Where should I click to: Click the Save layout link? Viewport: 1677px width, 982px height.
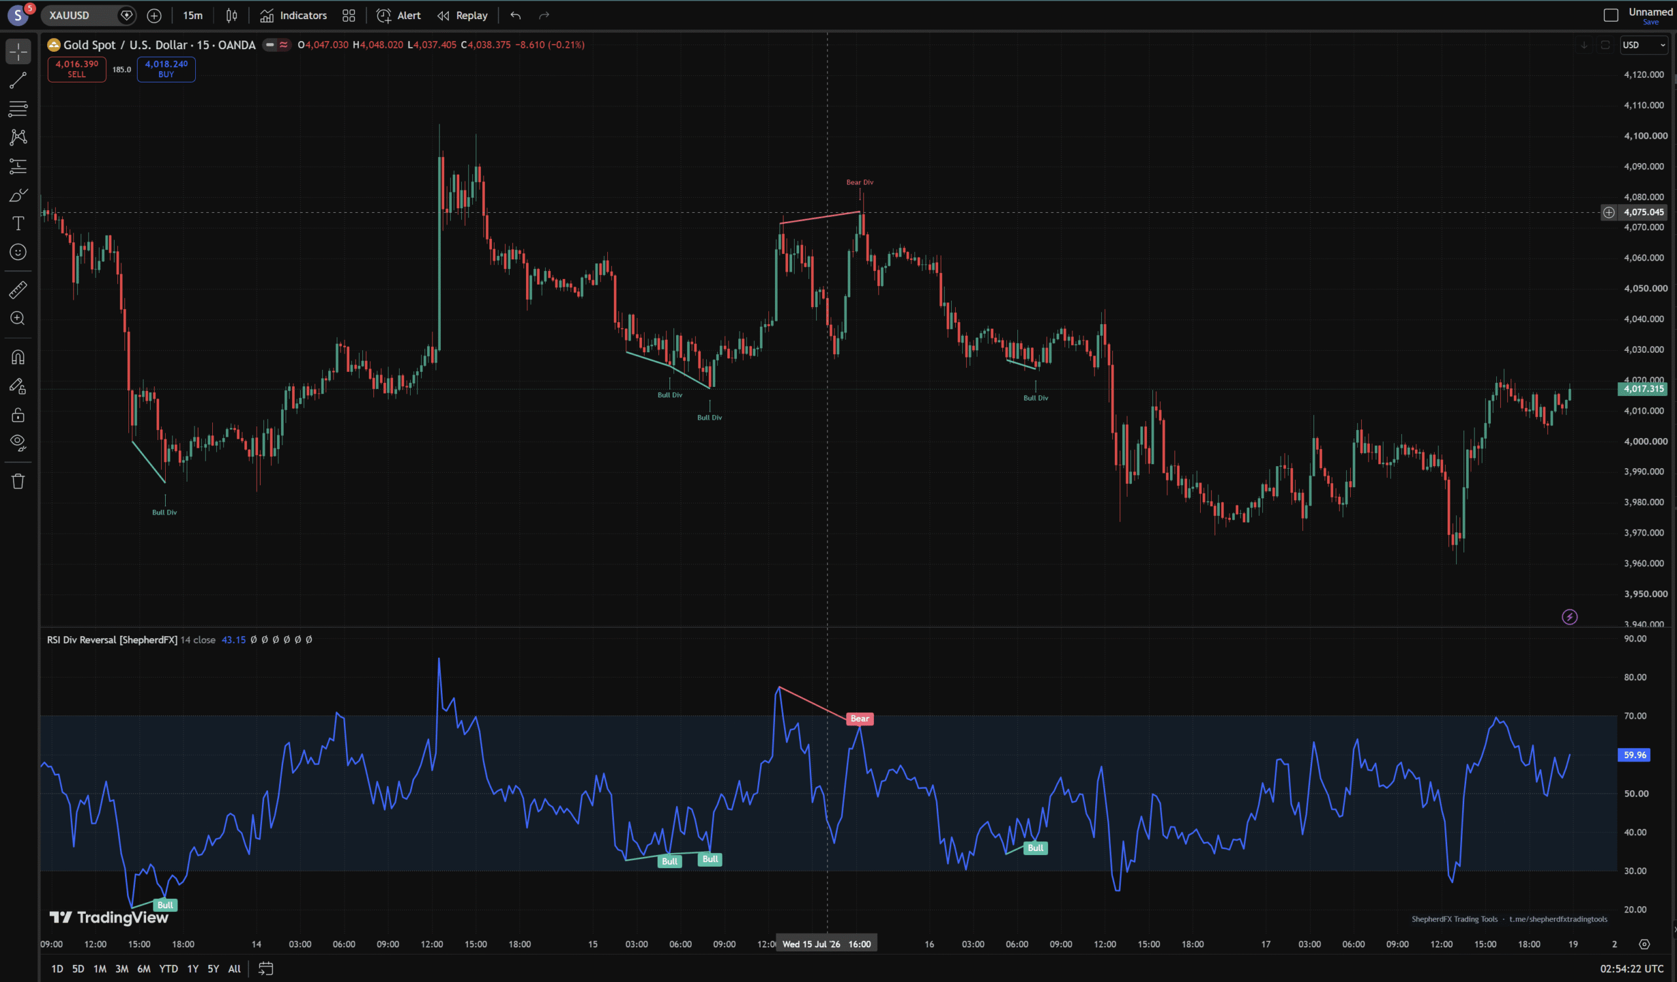[x=1650, y=22]
